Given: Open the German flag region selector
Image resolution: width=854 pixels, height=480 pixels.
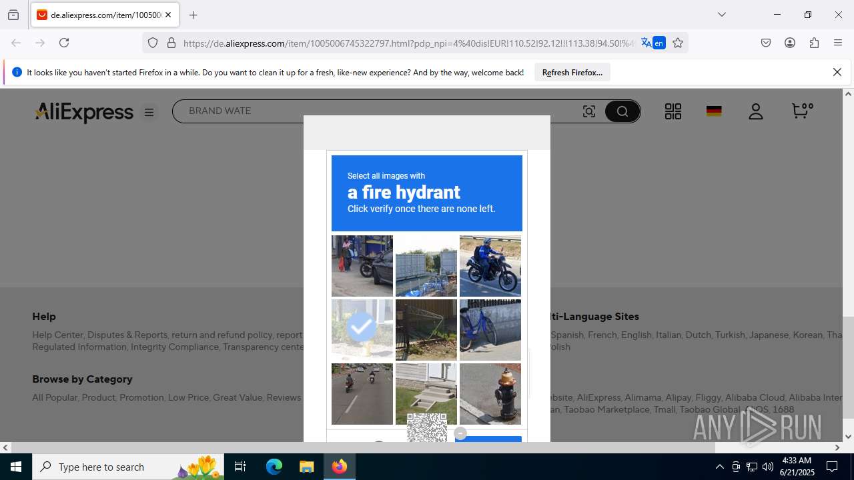Looking at the screenshot, I should point(714,111).
